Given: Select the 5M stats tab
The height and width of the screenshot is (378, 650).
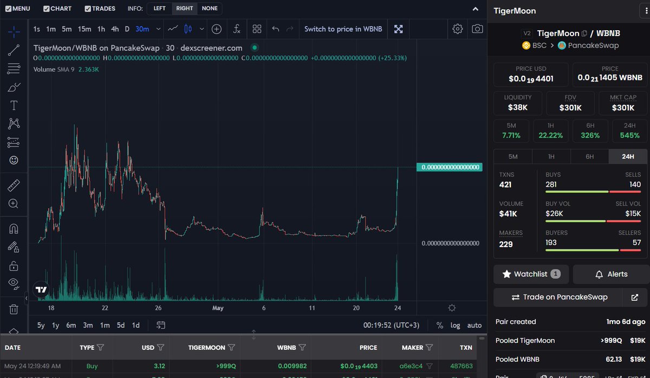Looking at the screenshot, I should point(512,156).
